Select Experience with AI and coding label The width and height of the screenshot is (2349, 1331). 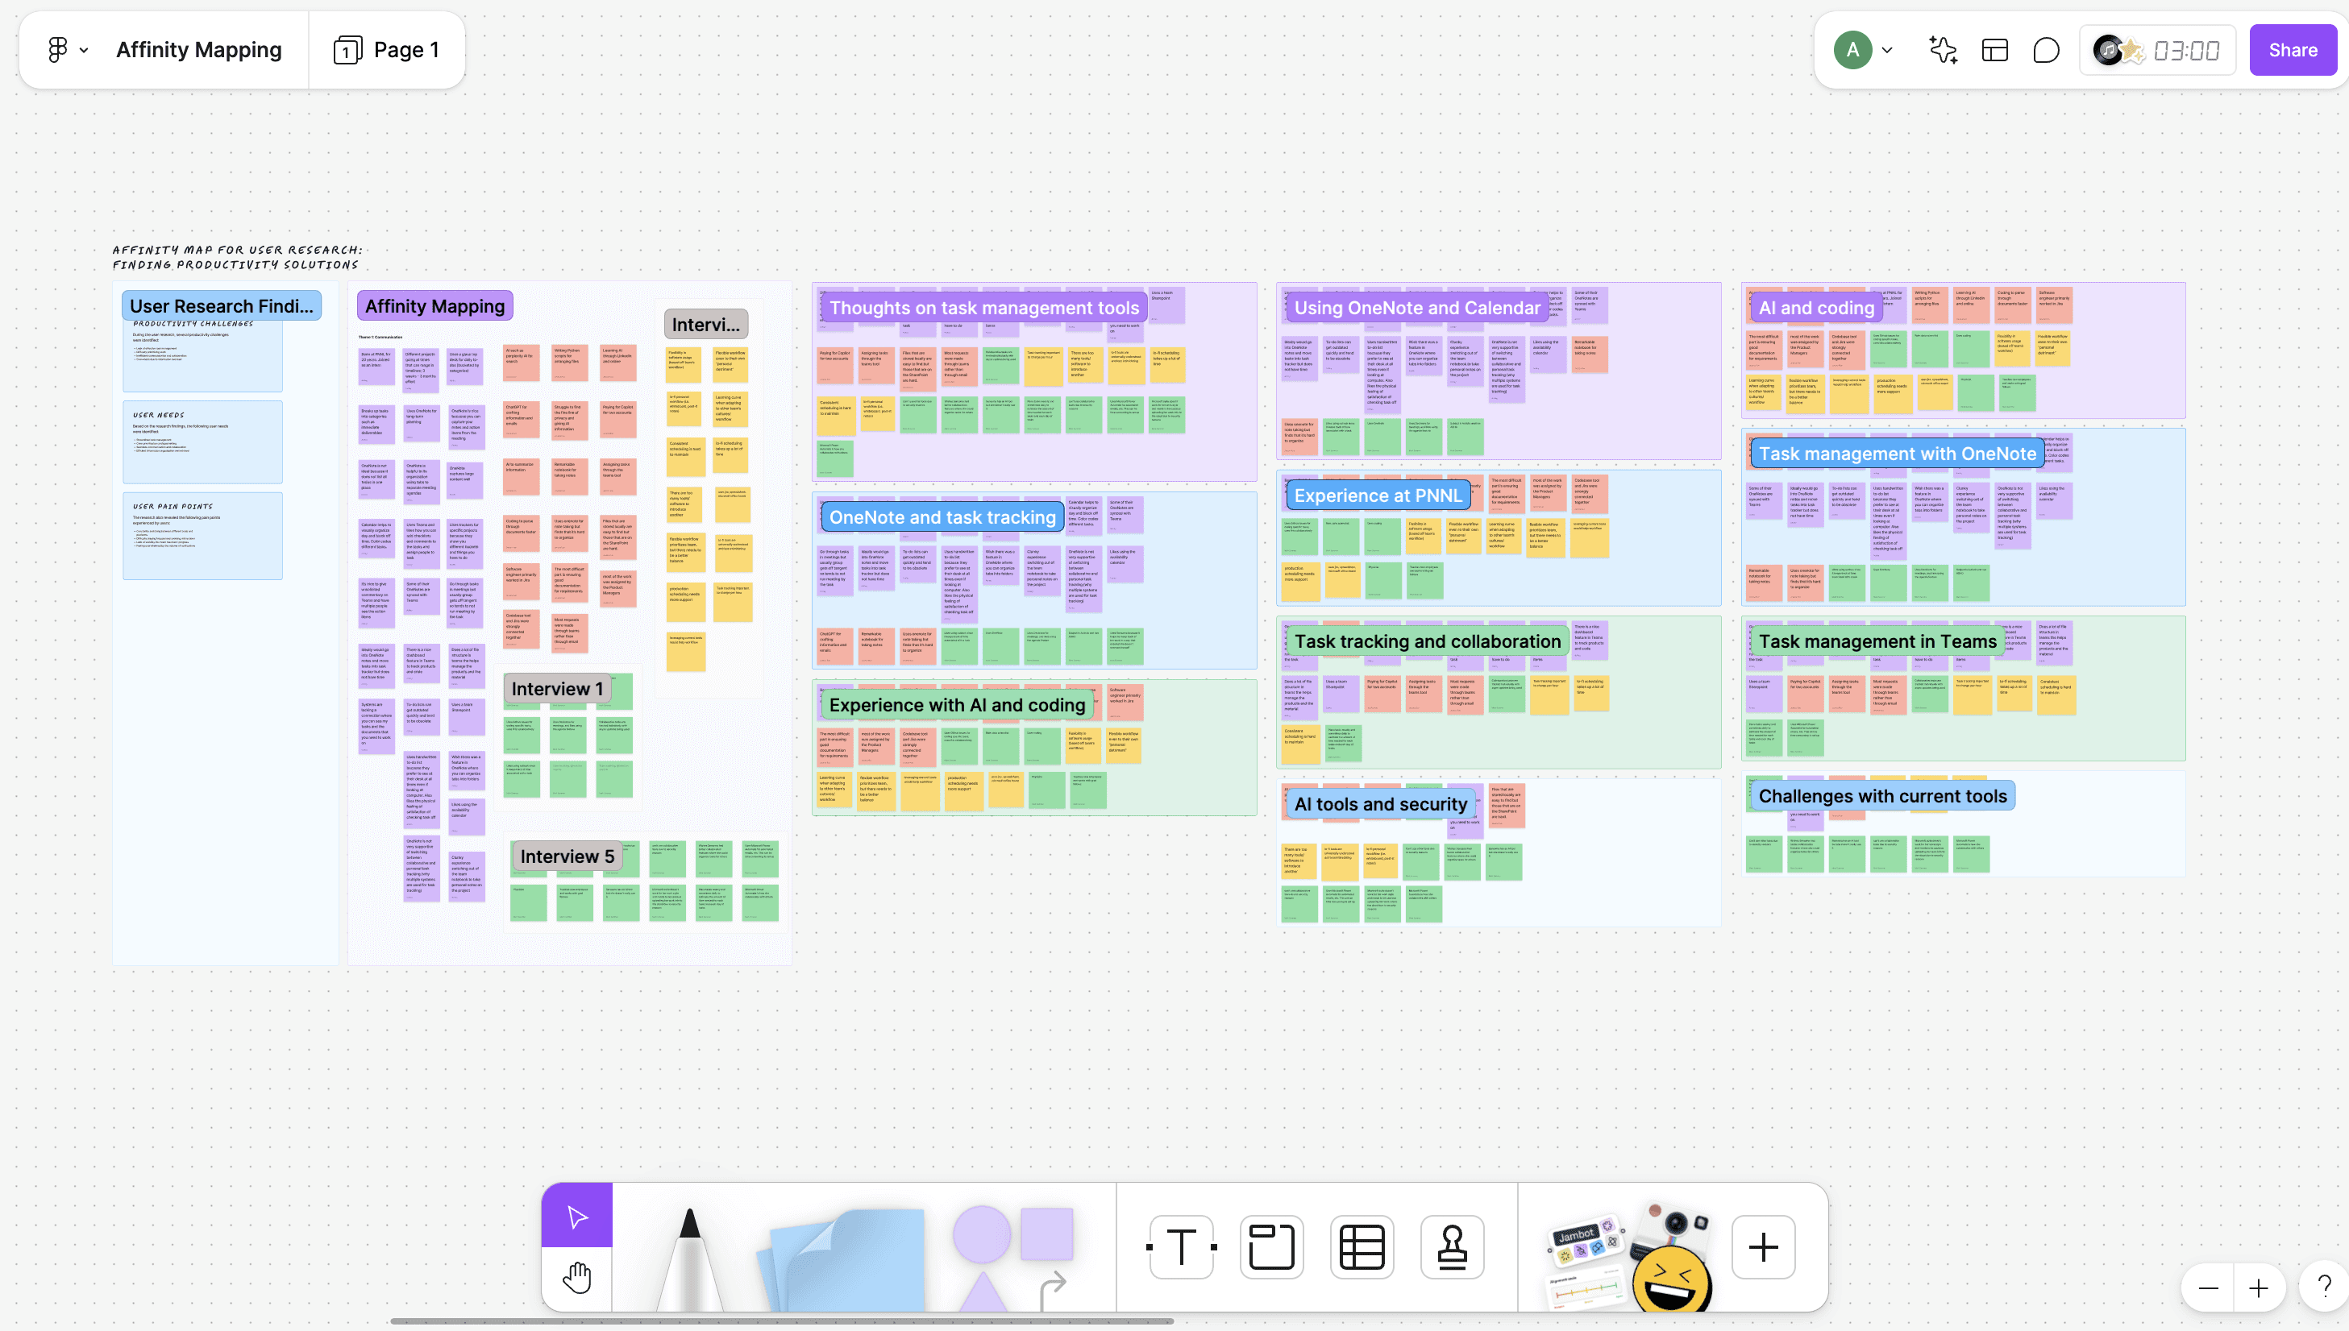(958, 705)
